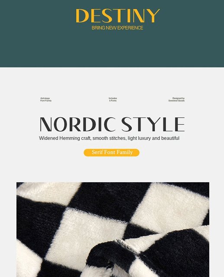
Task: Click the word Serif on yellow button
Action: (97, 152)
